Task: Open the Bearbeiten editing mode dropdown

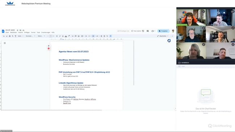Action: [163, 36]
